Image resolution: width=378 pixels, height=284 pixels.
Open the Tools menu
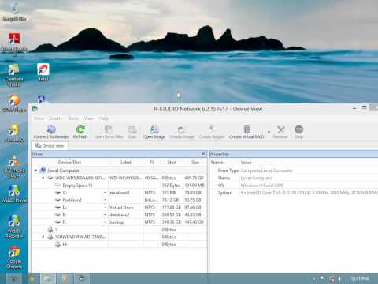[x=73, y=118]
